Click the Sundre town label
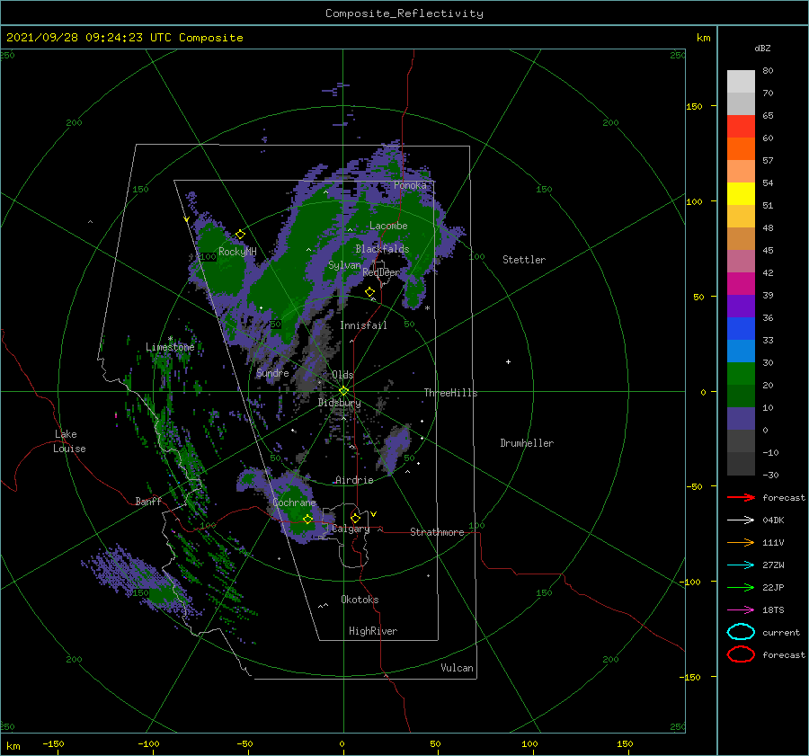The image size is (809, 756). (x=272, y=372)
